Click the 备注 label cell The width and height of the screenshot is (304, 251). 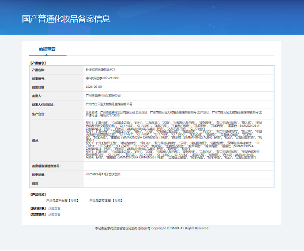pyautogui.click(x=56, y=183)
